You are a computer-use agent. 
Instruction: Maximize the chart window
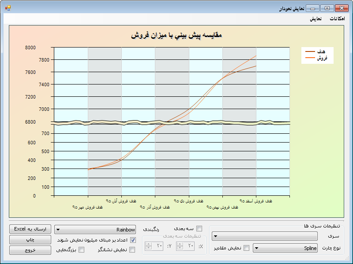click(x=327, y=8)
